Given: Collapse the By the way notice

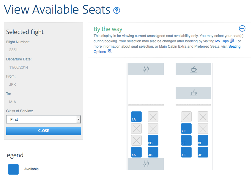Looking at the screenshot, I should (x=242, y=28).
